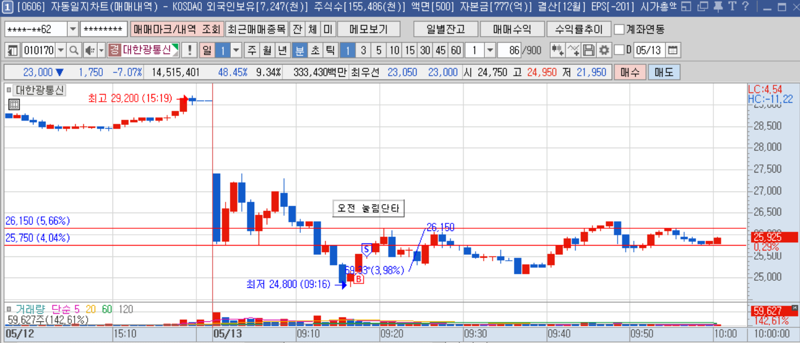Click the 미 unexecuted button
Viewport: 800px width, 343px height.
pos(328,29)
